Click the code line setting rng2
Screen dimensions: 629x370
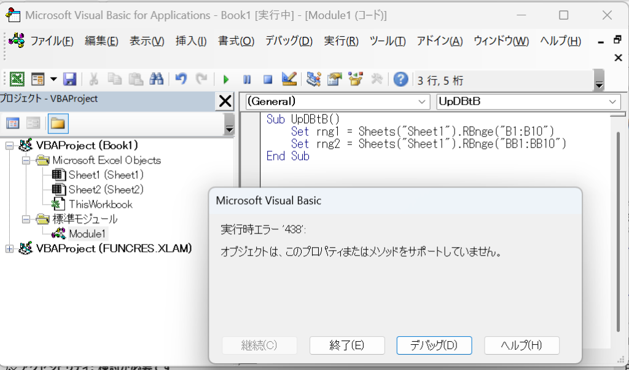429,144
